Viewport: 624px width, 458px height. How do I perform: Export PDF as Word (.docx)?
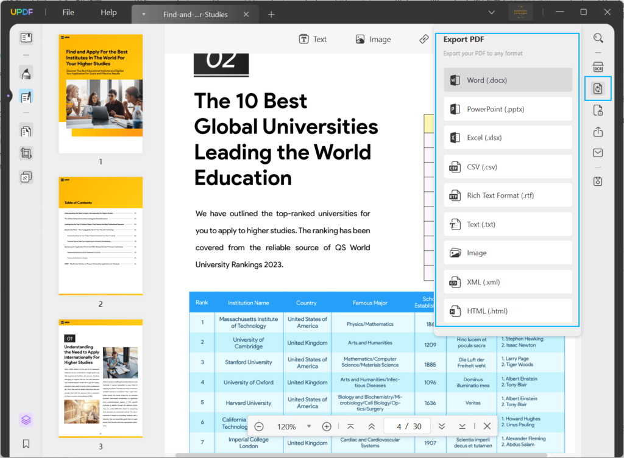pos(508,80)
